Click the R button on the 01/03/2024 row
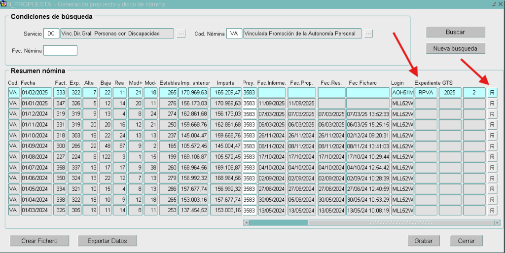Image resolution: width=505 pixels, height=253 pixels. [x=492, y=210]
